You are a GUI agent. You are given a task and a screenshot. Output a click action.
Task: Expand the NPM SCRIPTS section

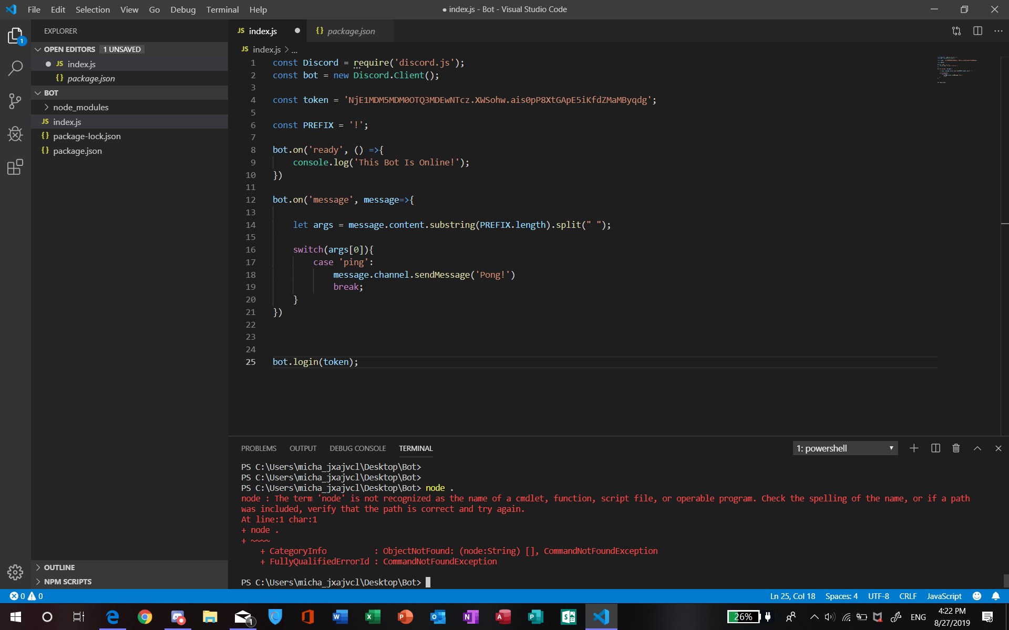tap(67, 582)
